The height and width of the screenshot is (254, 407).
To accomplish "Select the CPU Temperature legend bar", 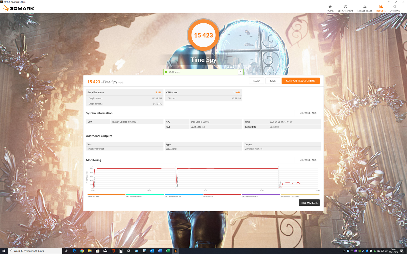I will 145,195.
